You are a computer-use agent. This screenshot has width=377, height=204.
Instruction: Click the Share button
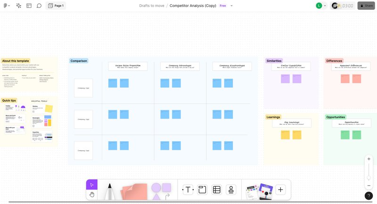pyautogui.click(x=366, y=6)
